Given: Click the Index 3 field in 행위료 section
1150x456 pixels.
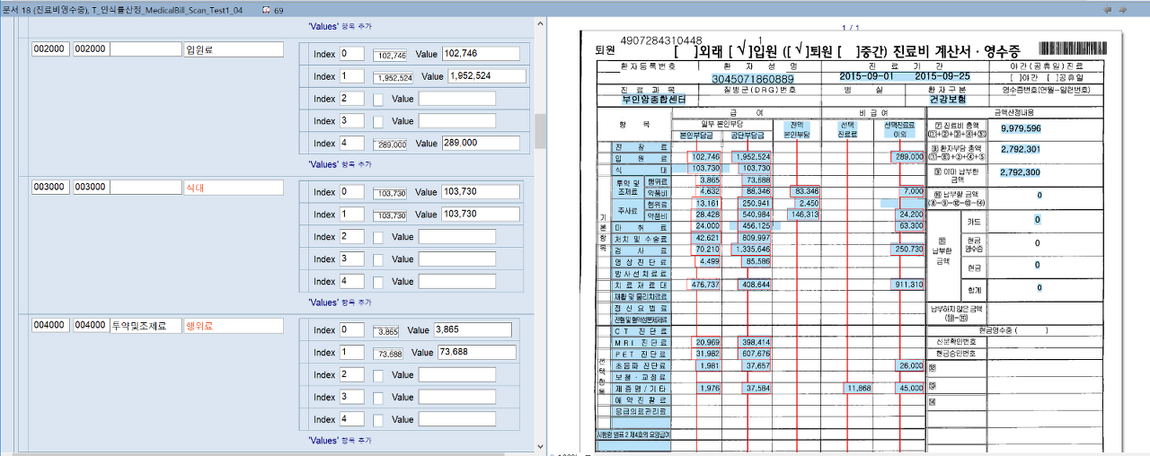Looking at the screenshot, I should (352, 397).
